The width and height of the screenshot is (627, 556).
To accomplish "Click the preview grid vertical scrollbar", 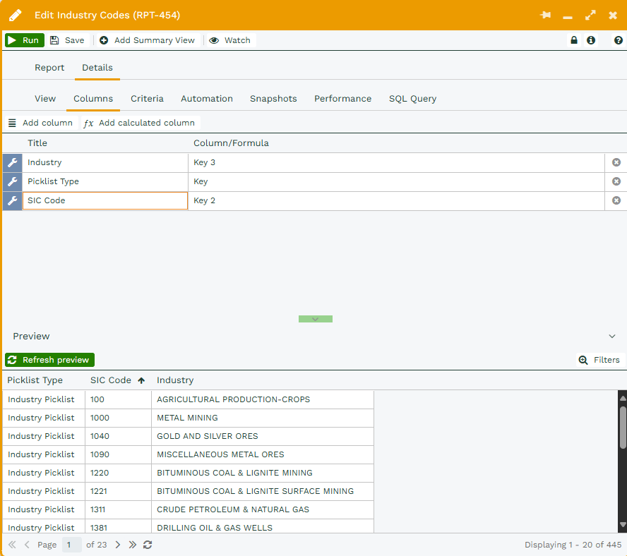I will point(622,427).
